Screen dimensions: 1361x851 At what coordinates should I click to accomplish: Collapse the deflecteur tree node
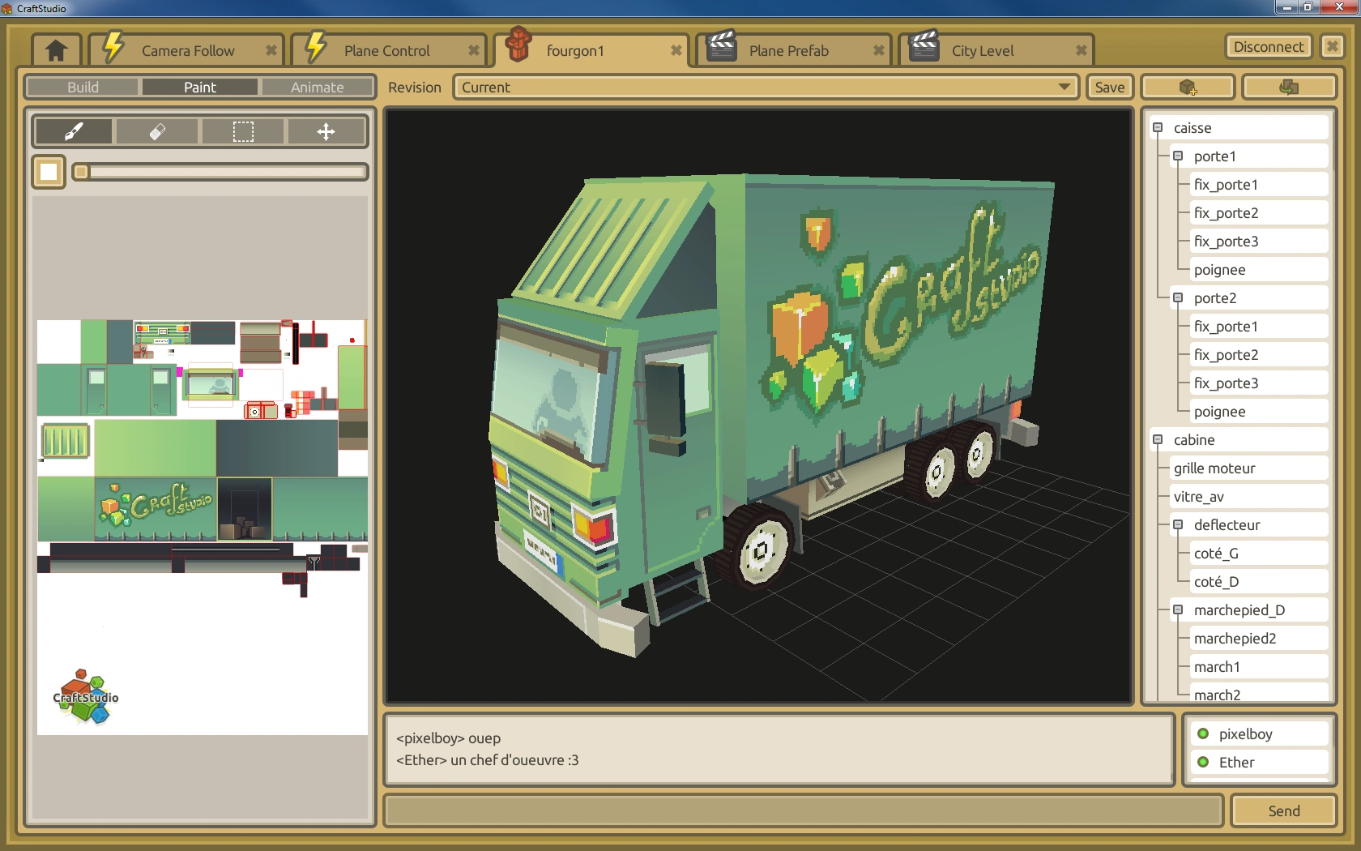click(x=1178, y=524)
